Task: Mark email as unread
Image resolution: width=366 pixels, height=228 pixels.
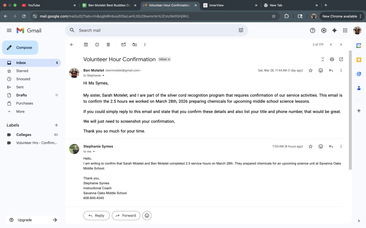Action: (x=124, y=44)
